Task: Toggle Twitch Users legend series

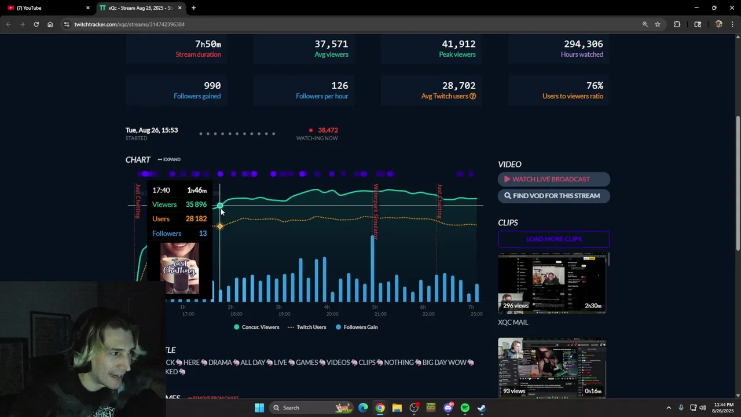Action: click(307, 327)
